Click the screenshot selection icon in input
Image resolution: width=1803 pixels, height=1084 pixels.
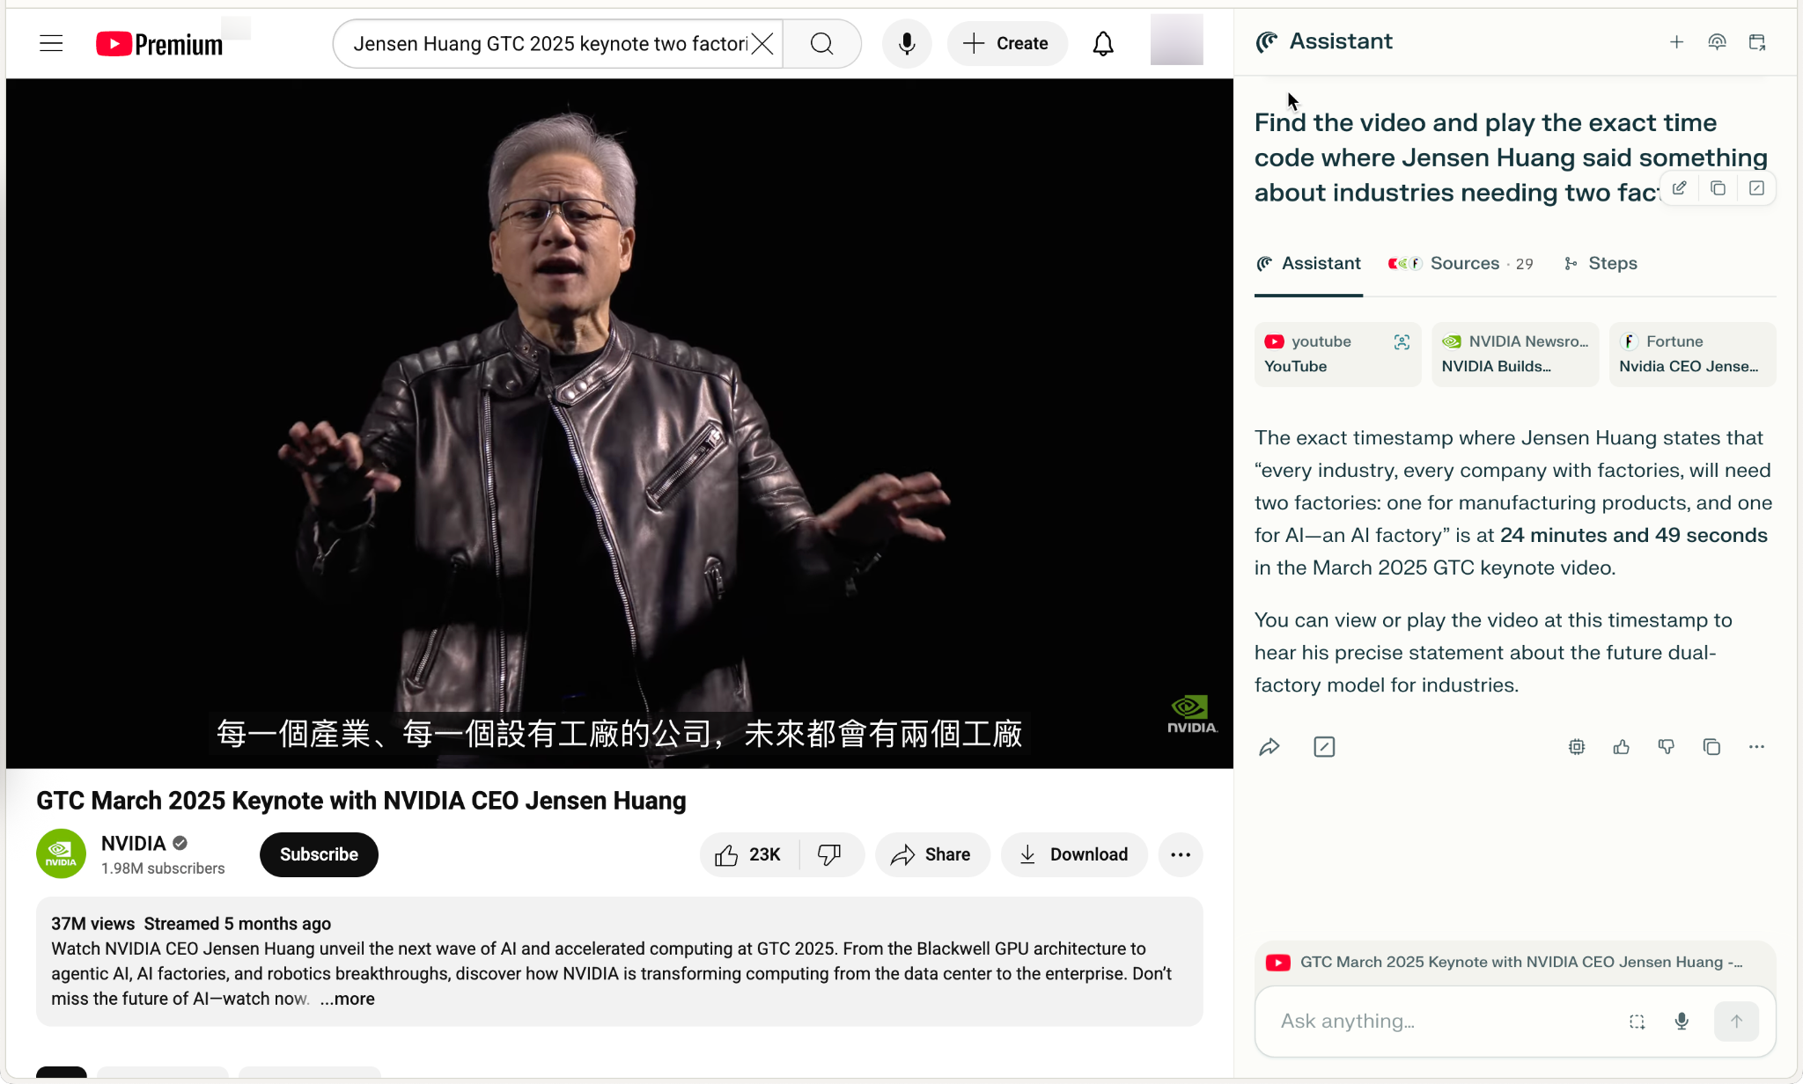pos(1637,1022)
